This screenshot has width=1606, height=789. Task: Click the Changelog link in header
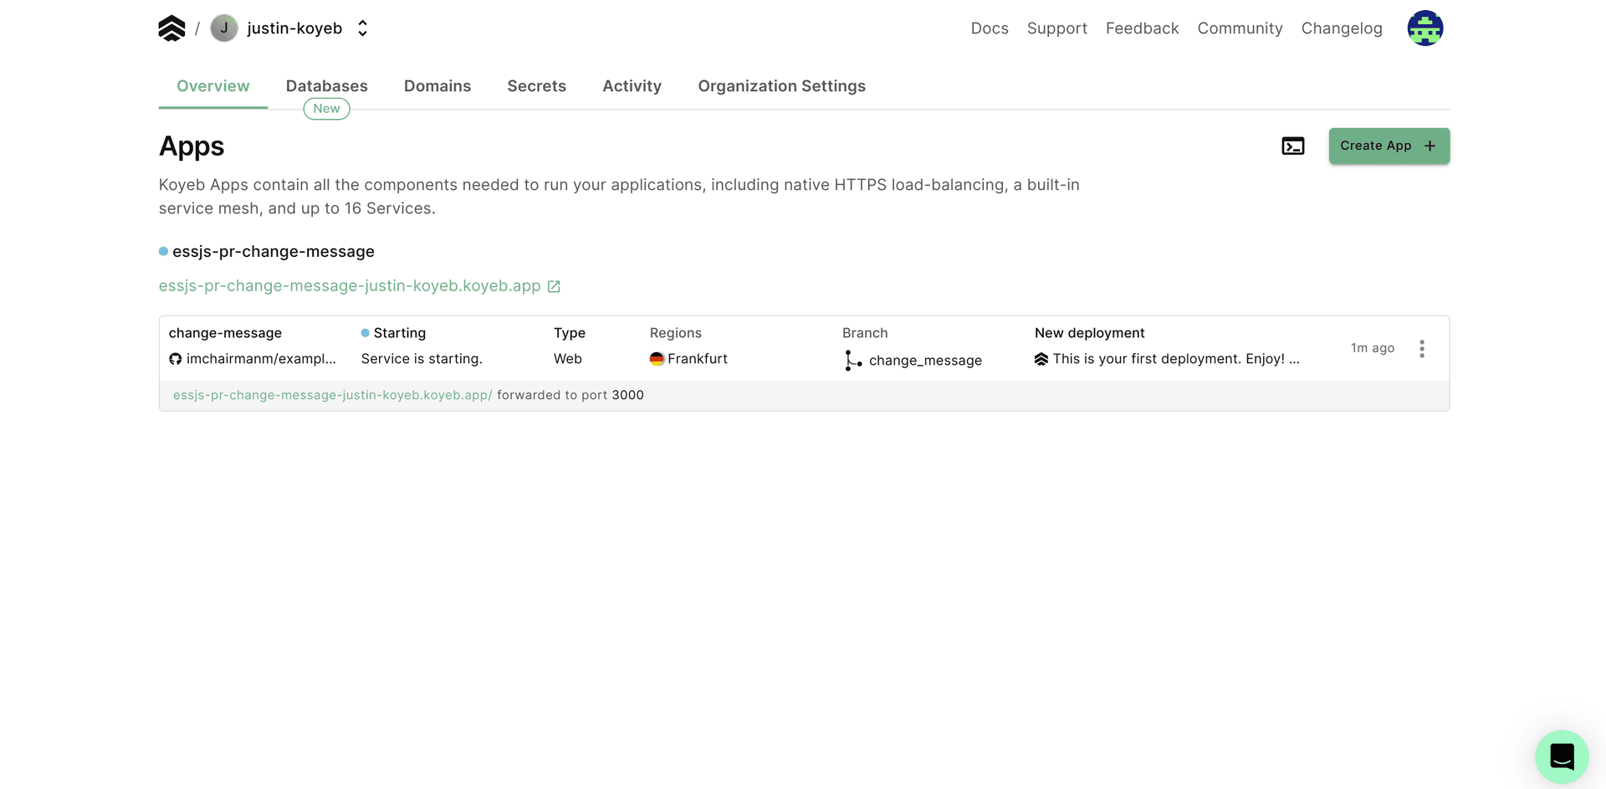tap(1341, 28)
